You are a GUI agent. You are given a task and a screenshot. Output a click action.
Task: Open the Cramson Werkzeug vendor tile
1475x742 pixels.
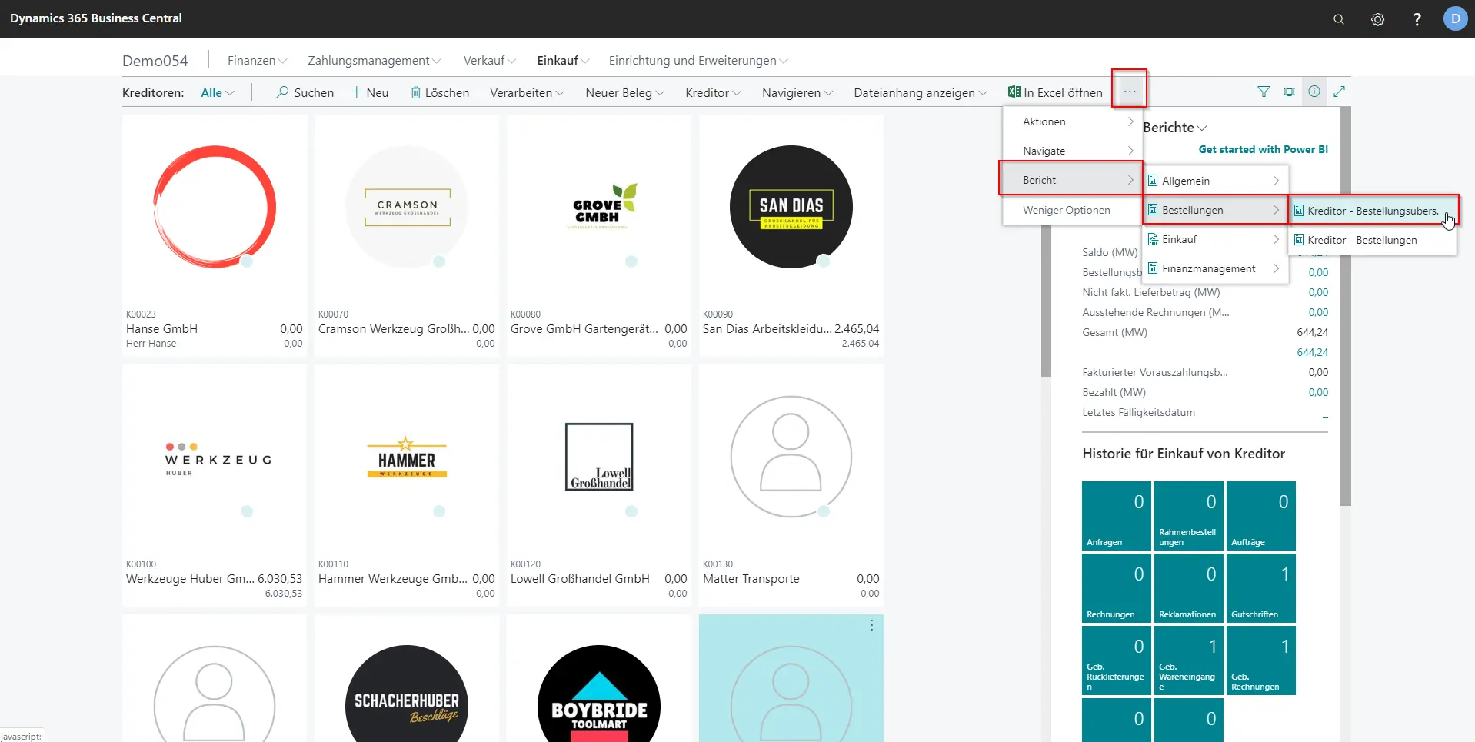coord(407,235)
